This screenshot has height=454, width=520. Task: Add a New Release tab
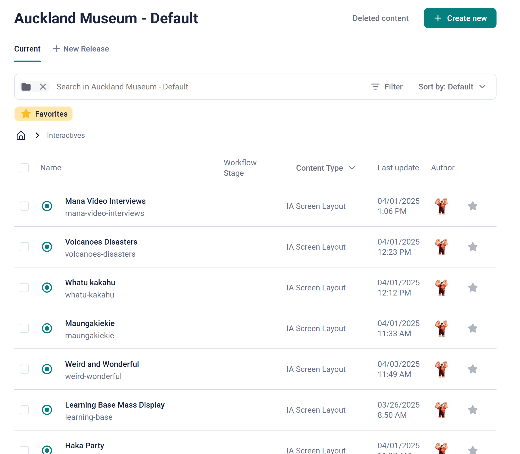point(81,49)
